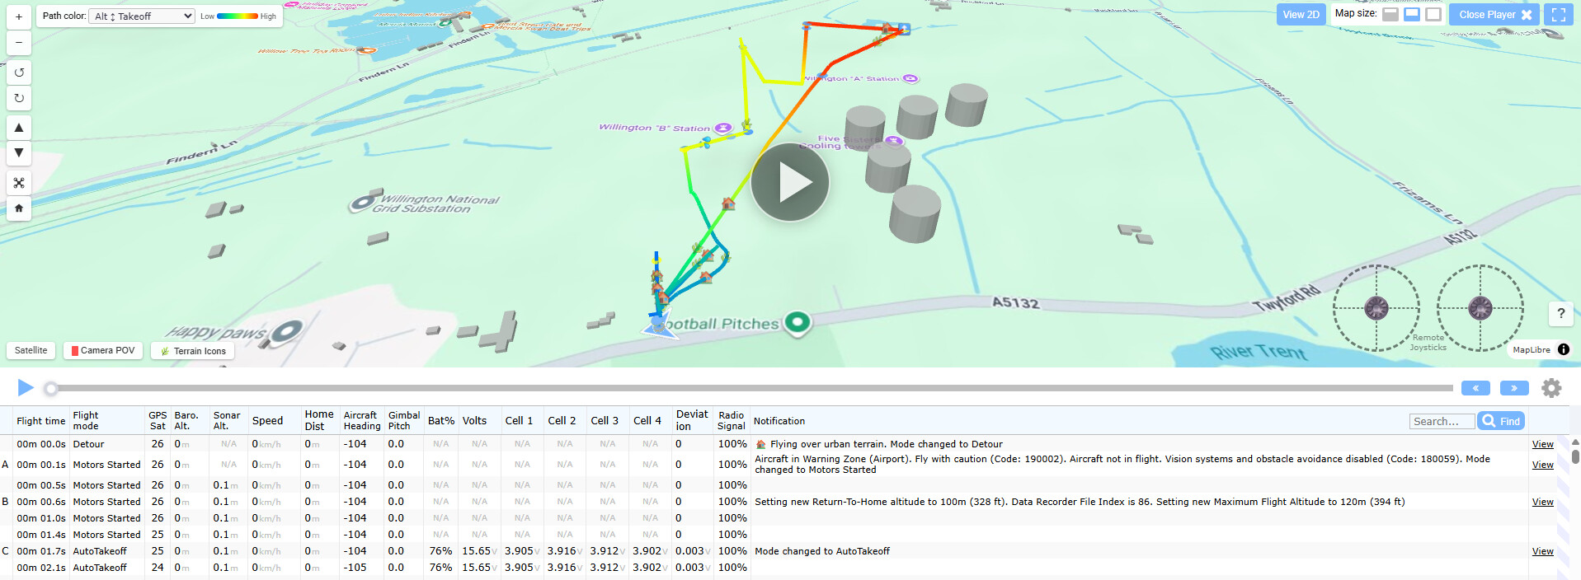Toggle Terrain Icons on the map
This screenshot has width=1581, height=580.
[x=193, y=351]
